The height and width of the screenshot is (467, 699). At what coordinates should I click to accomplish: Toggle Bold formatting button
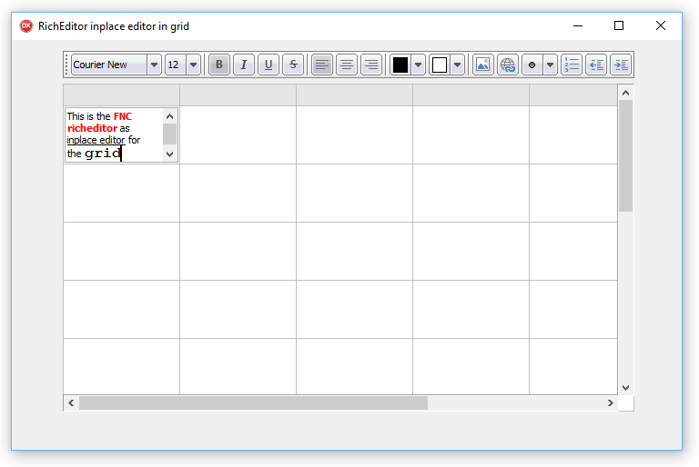pyautogui.click(x=218, y=65)
